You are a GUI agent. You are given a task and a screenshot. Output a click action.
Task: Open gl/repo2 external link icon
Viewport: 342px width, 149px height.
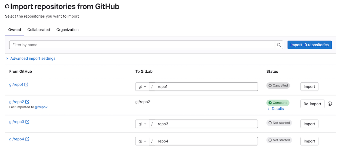[x=27, y=102]
